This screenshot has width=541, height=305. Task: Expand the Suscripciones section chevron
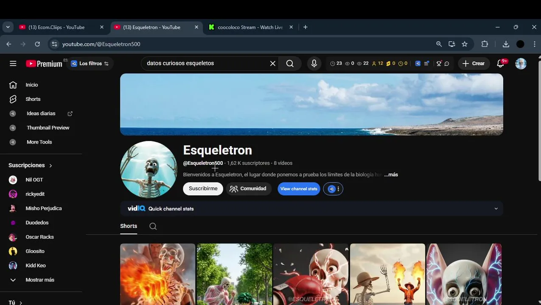[50, 166]
